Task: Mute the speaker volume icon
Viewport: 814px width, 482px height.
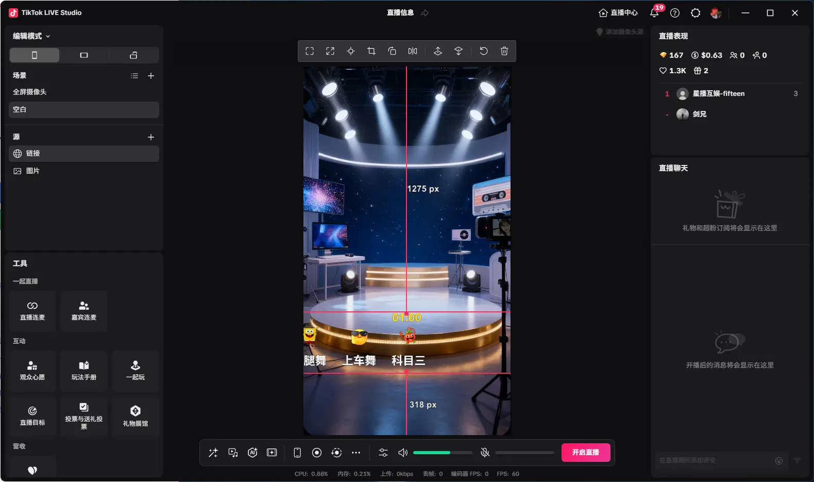Action: pos(403,453)
